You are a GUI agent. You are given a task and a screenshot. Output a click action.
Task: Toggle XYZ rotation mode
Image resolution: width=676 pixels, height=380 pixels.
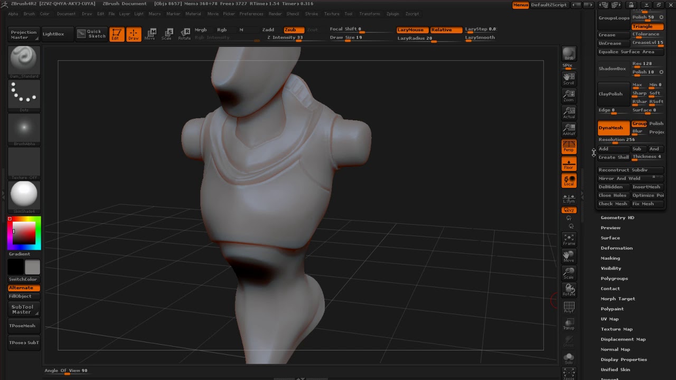[569, 210]
